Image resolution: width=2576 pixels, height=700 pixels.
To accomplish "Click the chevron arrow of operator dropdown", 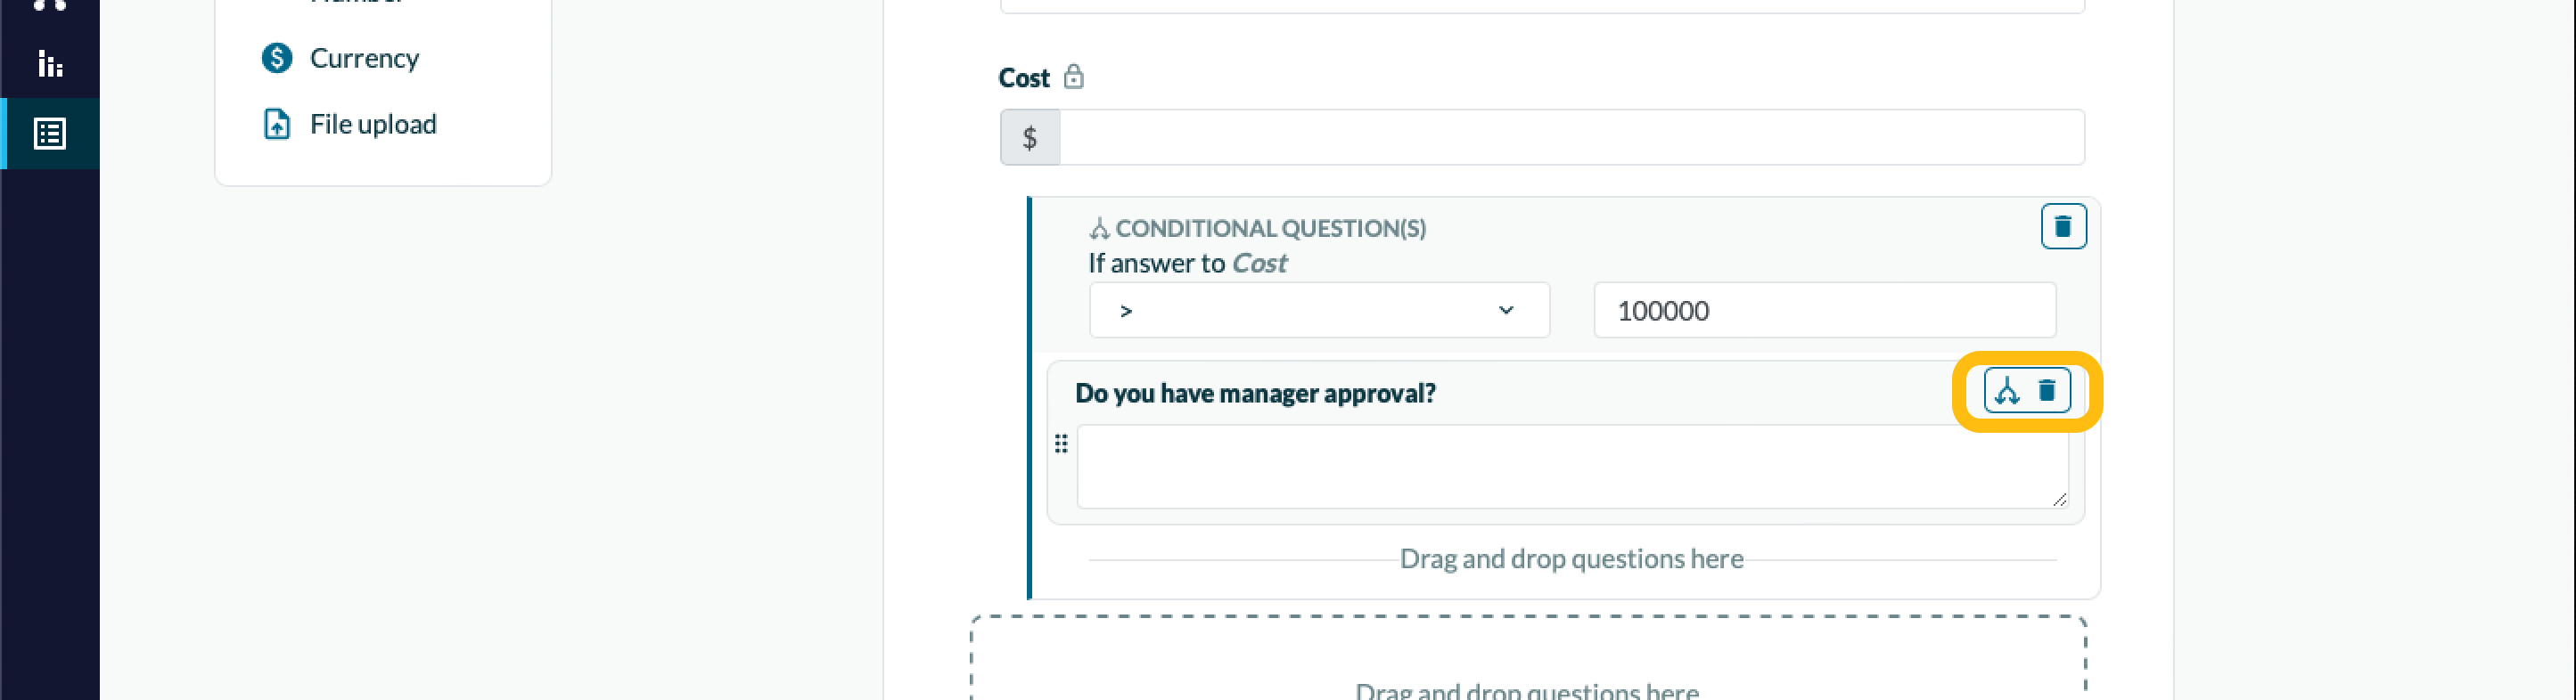I will pyautogui.click(x=1505, y=311).
